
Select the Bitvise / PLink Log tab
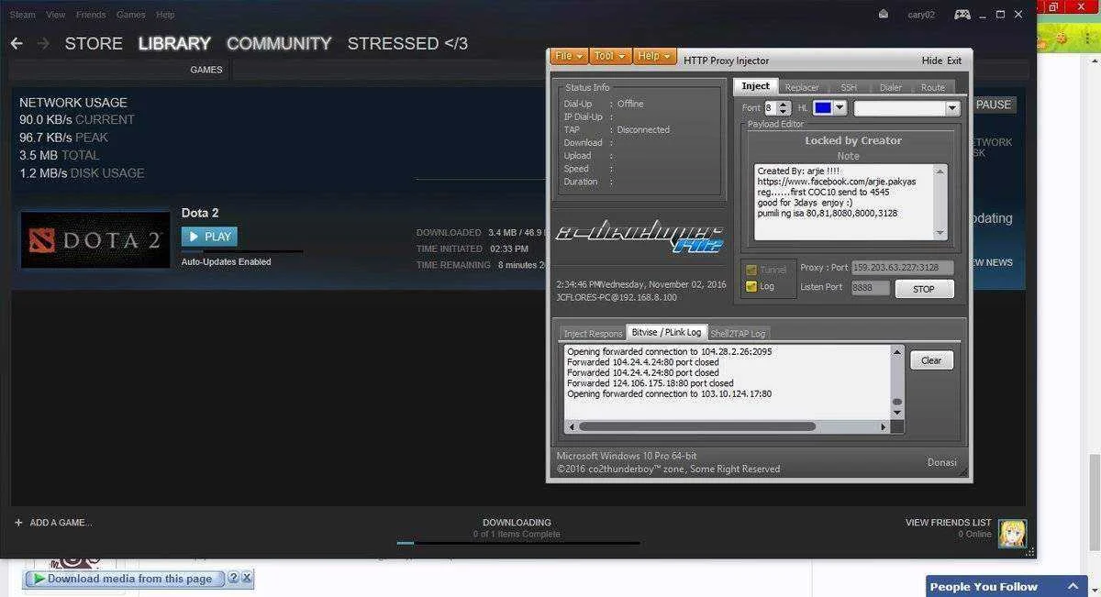click(666, 332)
